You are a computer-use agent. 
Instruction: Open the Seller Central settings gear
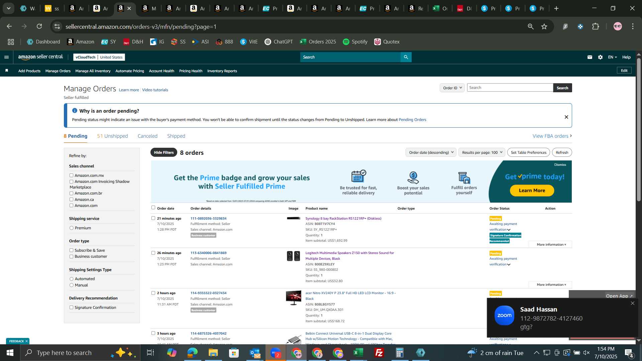point(601,57)
